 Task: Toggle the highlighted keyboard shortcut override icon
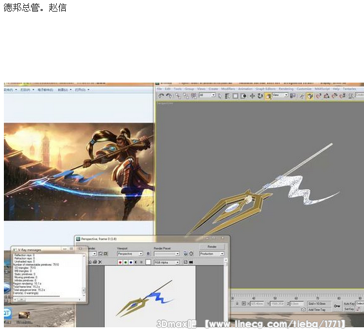pyautogui.click(x=310, y=96)
